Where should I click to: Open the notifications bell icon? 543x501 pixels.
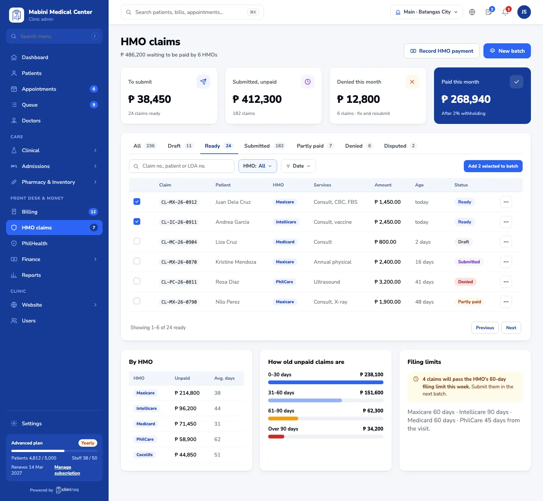click(x=505, y=12)
